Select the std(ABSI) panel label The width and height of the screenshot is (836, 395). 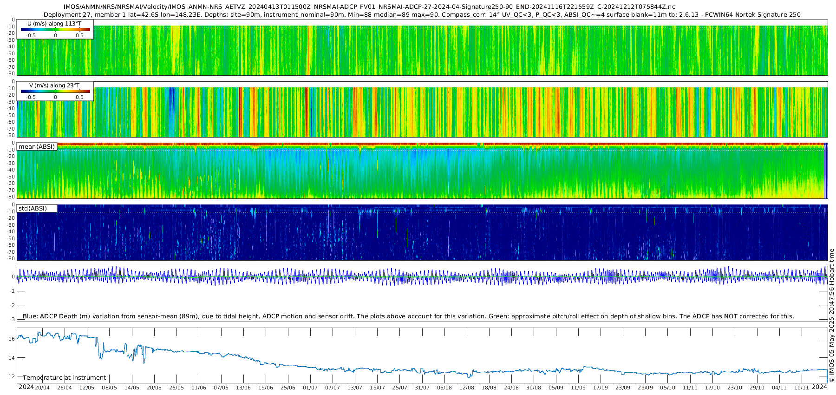coord(37,209)
